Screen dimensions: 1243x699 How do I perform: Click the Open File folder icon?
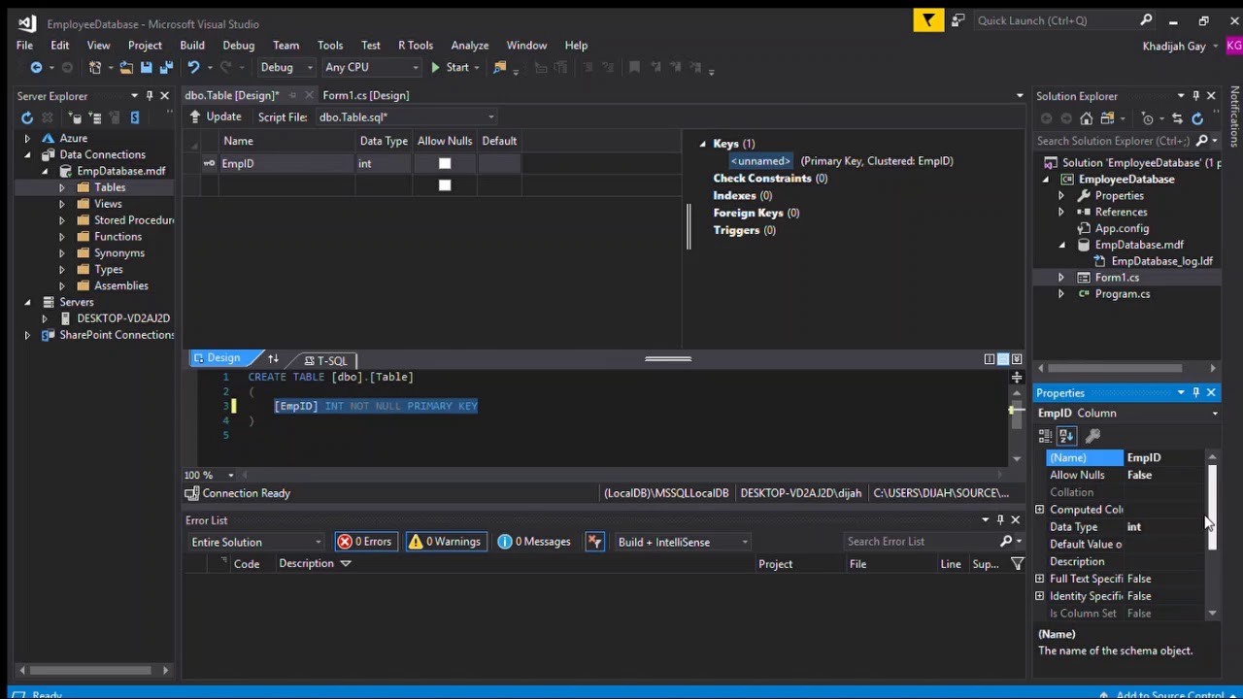click(x=125, y=67)
